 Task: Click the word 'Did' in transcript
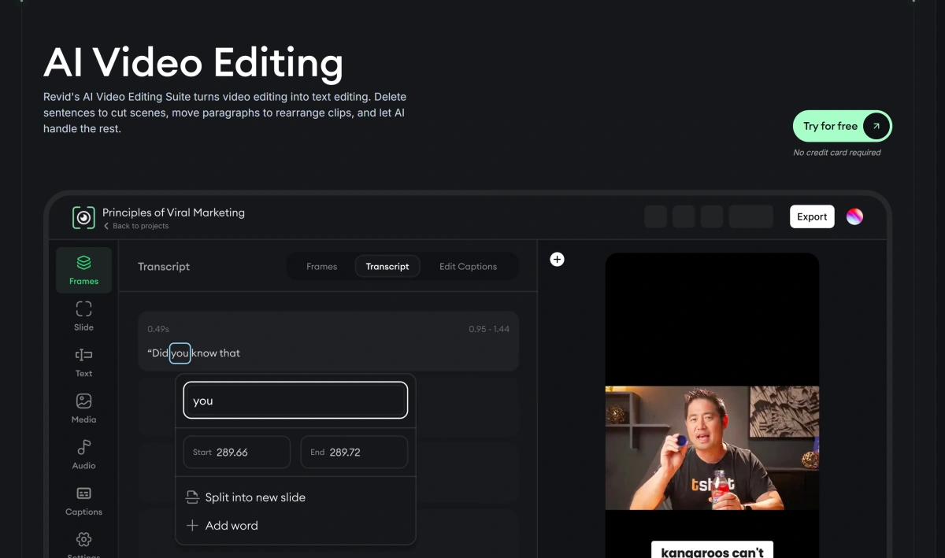[x=158, y=353]
